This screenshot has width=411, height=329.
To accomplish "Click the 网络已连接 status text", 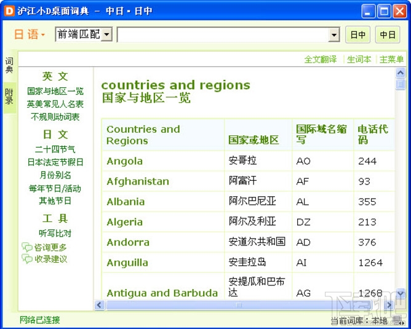I will click(x=39, y=320).
